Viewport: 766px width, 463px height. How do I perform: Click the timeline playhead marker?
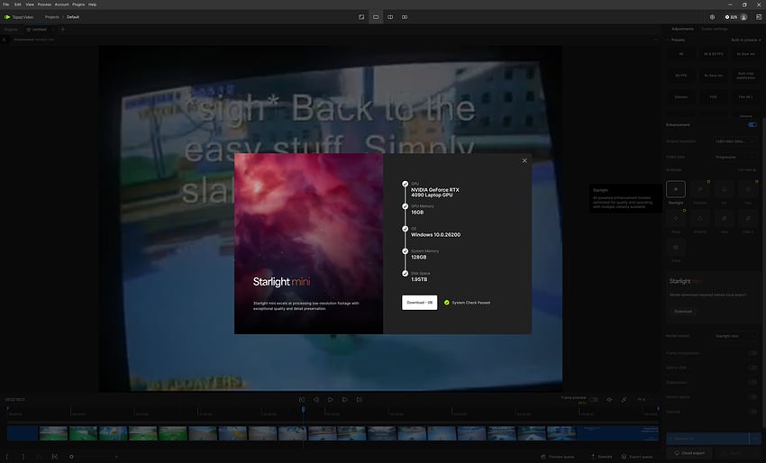[x=303, y=409]
